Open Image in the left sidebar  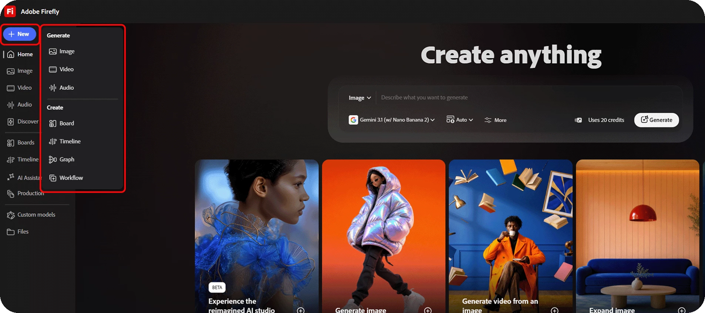pyautogui.click(x=20, y=71)
